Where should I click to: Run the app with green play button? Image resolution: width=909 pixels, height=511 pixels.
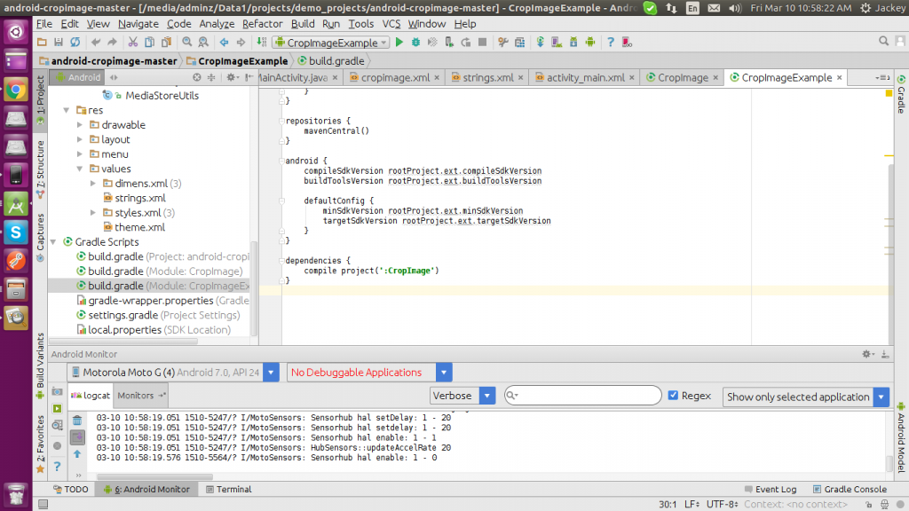click(x=399, y=42)
